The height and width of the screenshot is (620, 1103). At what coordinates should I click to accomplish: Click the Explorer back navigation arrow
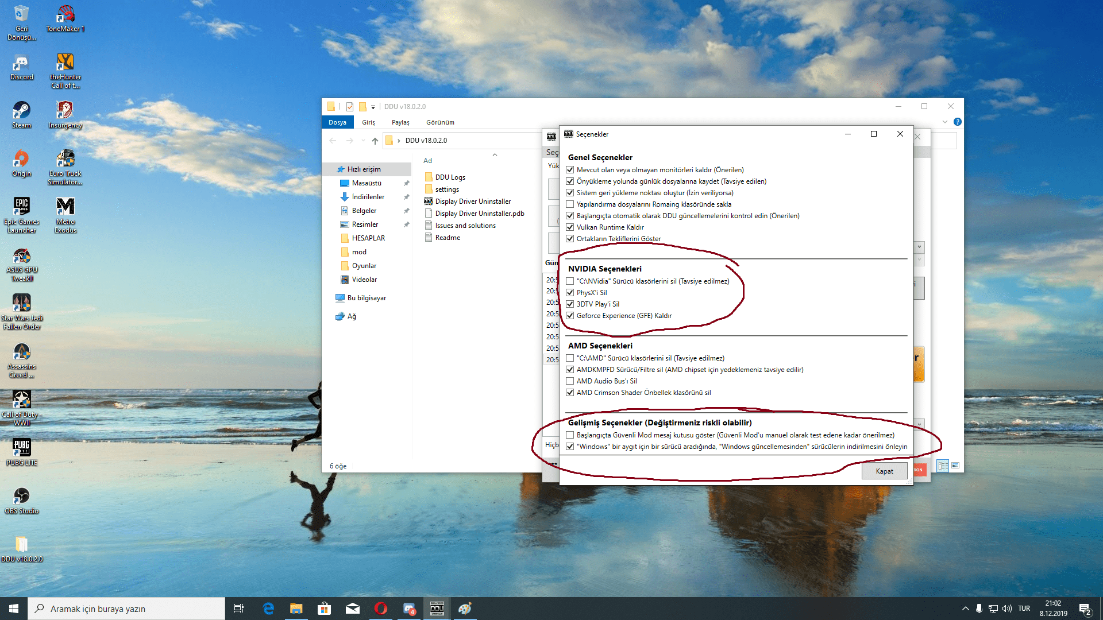(x=333, y=141)
